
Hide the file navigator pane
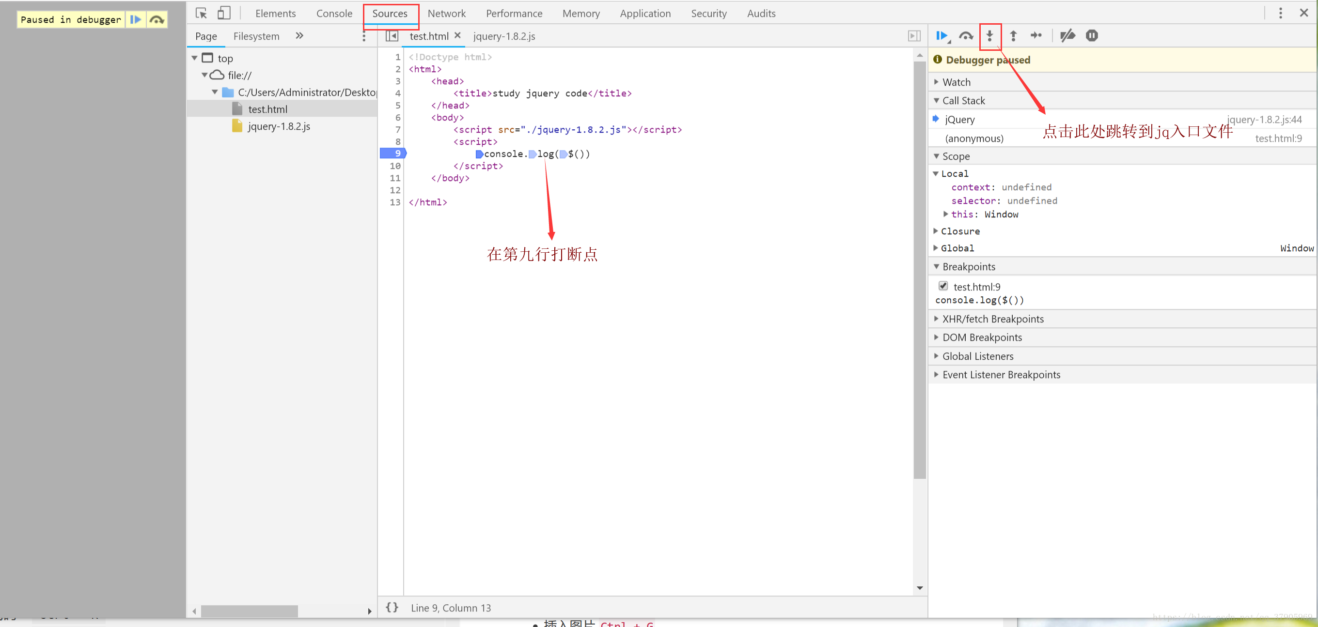[392, 36]
